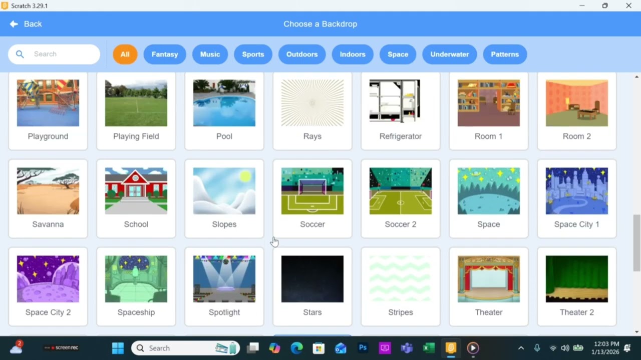Show only Outdoors backdrops
Screen dimensions: 641x360
302,54
